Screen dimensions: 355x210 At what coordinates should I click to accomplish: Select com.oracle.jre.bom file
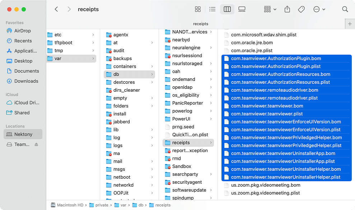(286, 43)
